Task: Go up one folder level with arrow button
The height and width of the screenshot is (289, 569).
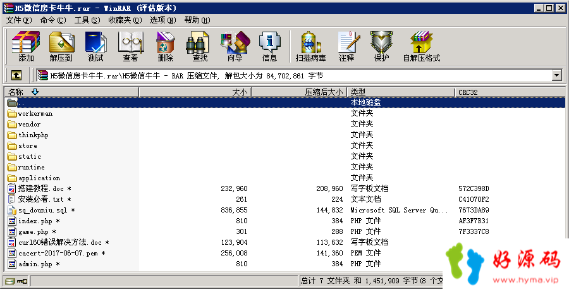Action: [x=16, y=75]
